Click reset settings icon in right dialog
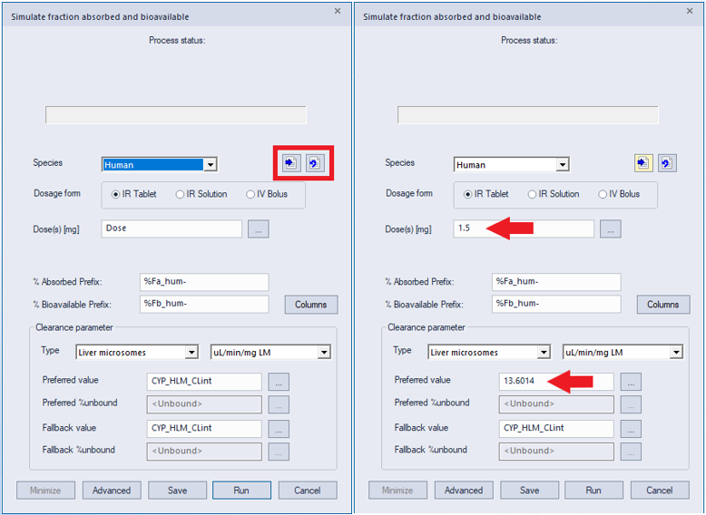This screenshot has height=515, width=706. (x=667, y=163)
